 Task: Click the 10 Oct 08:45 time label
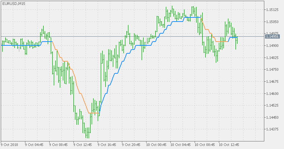[205, 145]
